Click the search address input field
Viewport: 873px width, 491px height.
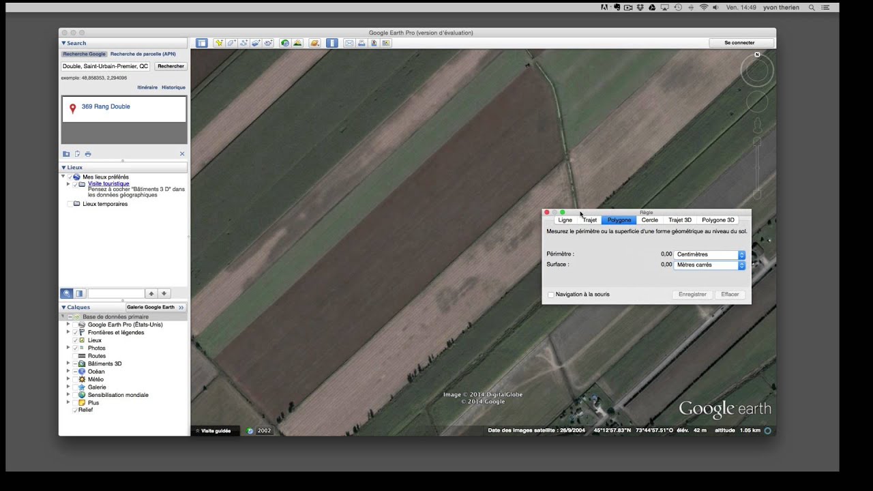coord(106,66)
